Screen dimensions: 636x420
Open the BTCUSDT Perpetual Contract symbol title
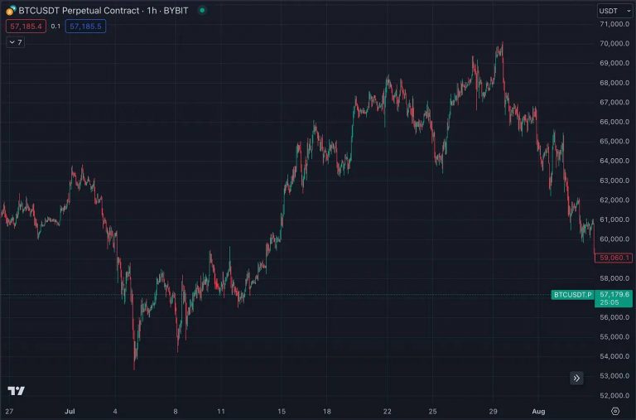coord(104,11)
